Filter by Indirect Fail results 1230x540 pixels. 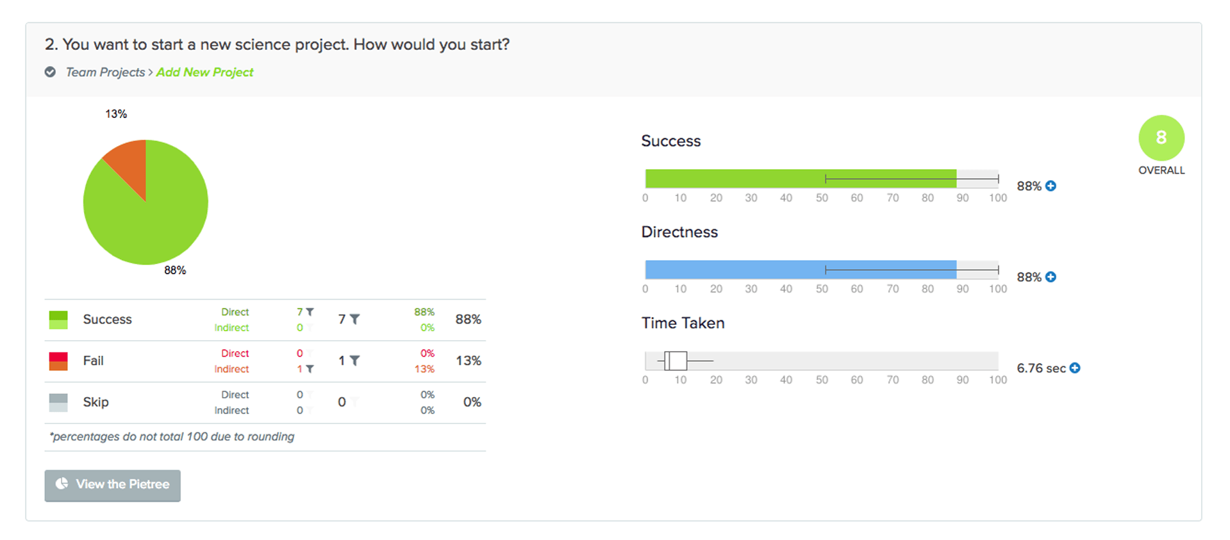[x=310, y=369]
